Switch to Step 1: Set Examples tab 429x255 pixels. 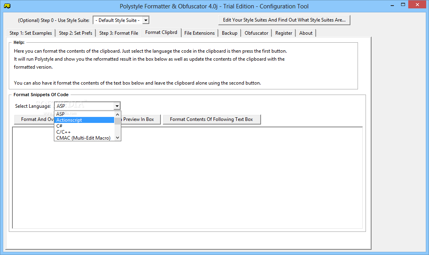coord(31,33)
